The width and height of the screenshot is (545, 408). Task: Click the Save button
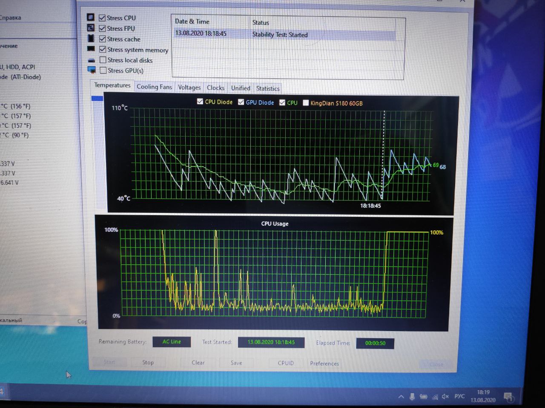pos(236,363)
